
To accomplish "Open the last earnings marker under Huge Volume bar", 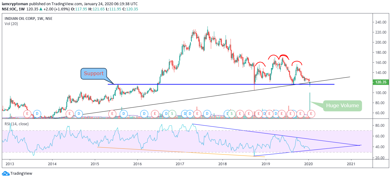I will tap(312, 114).
